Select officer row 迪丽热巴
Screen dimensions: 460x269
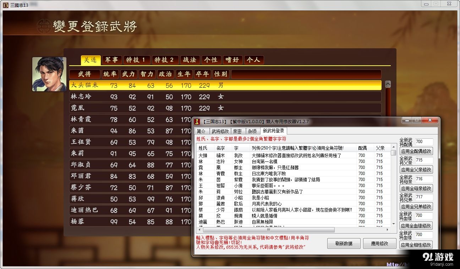[131, 210]
